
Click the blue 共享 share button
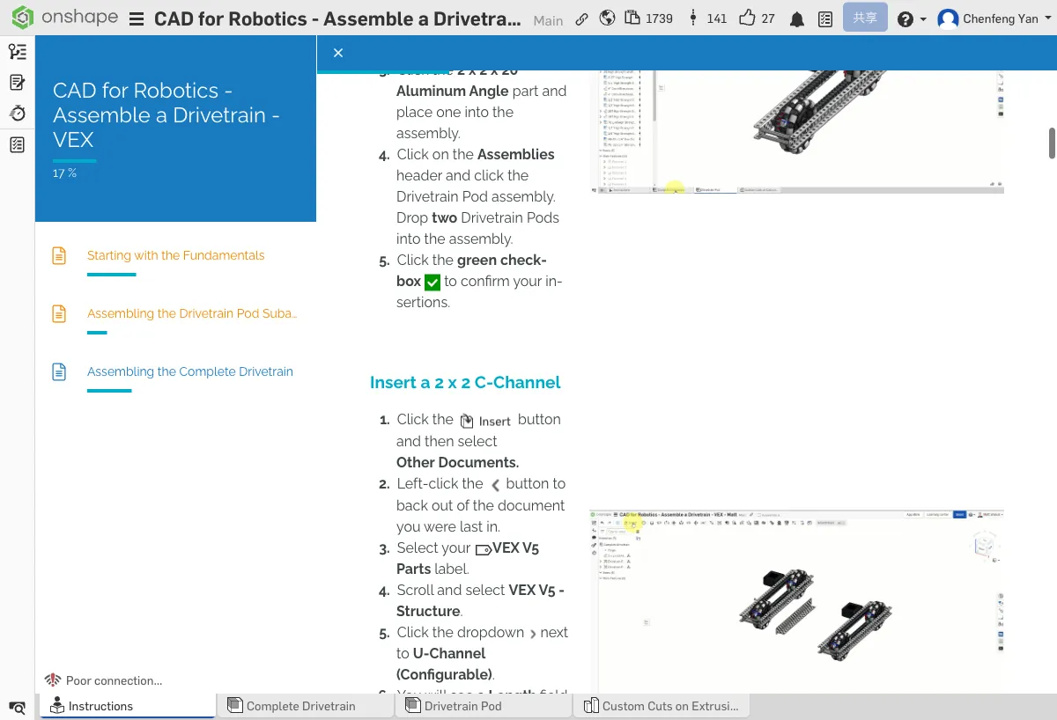point(864,18)
